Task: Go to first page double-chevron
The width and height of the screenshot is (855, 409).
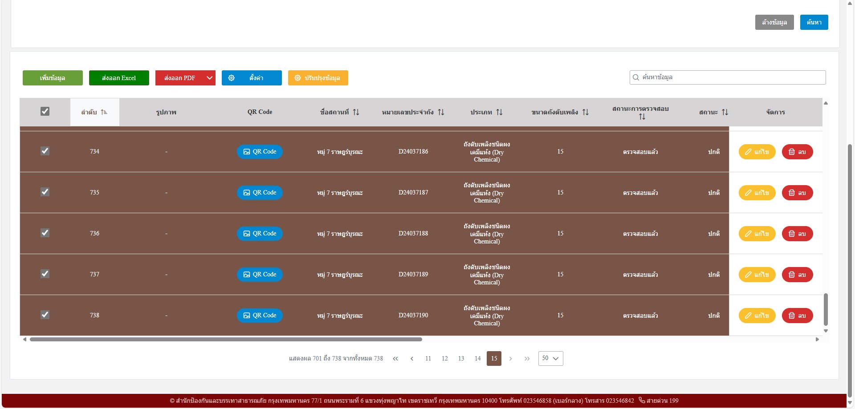Action: click(x=395, y=359)
